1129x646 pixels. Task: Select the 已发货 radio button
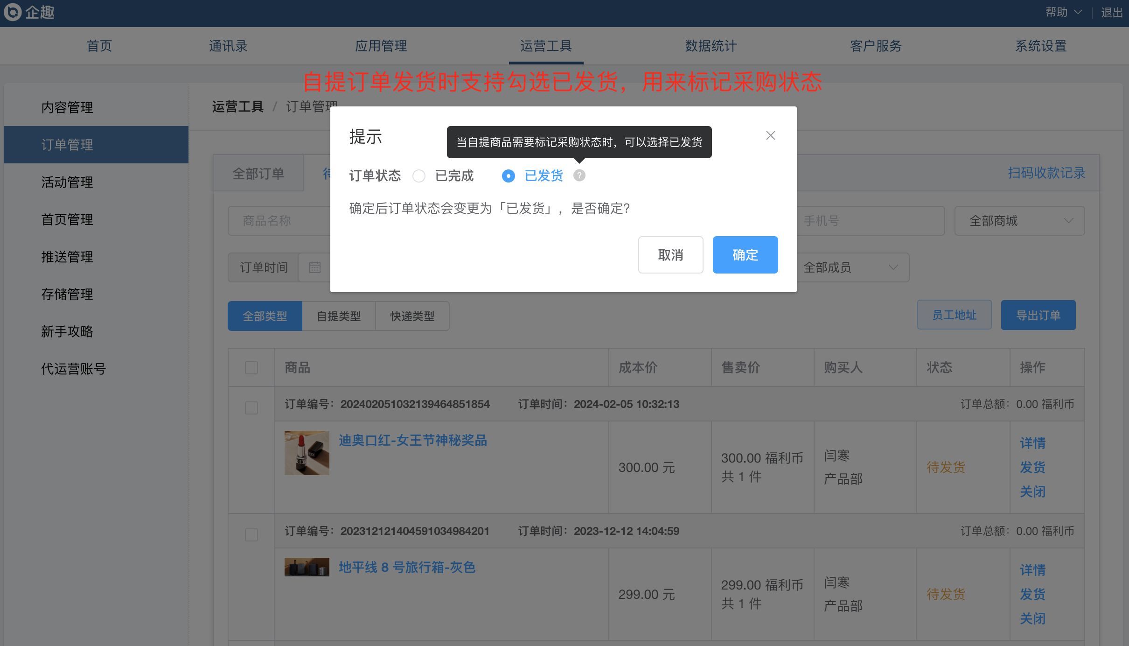click(x=509, y=176)
